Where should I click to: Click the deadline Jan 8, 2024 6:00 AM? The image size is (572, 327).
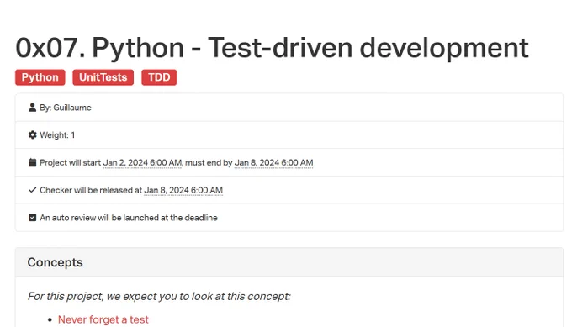273,162
